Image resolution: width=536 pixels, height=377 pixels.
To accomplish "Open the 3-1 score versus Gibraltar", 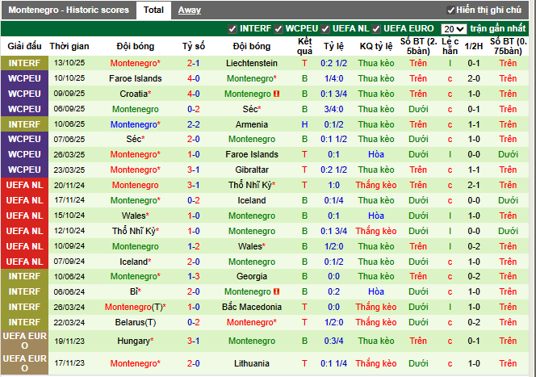I will point(194,170).
